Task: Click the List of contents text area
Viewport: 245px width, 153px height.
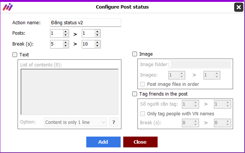Action: click(69, 92)
